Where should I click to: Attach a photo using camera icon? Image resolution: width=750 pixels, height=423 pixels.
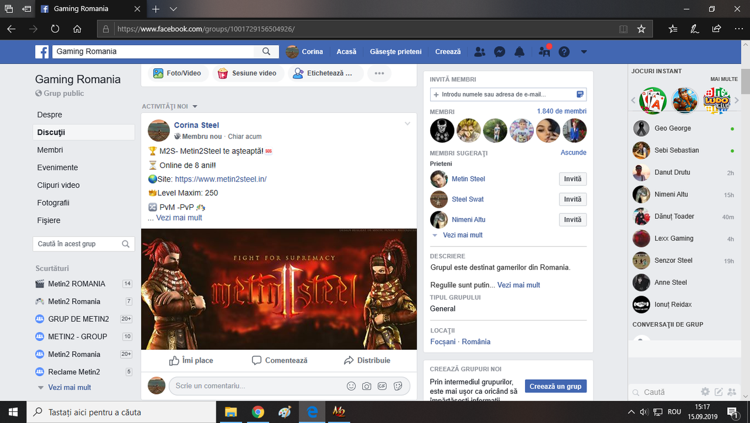[366, 386]
